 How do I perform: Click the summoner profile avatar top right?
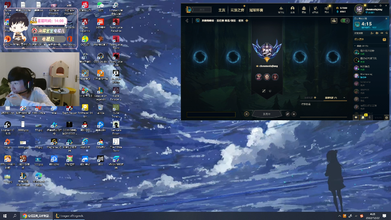point(359,9)
